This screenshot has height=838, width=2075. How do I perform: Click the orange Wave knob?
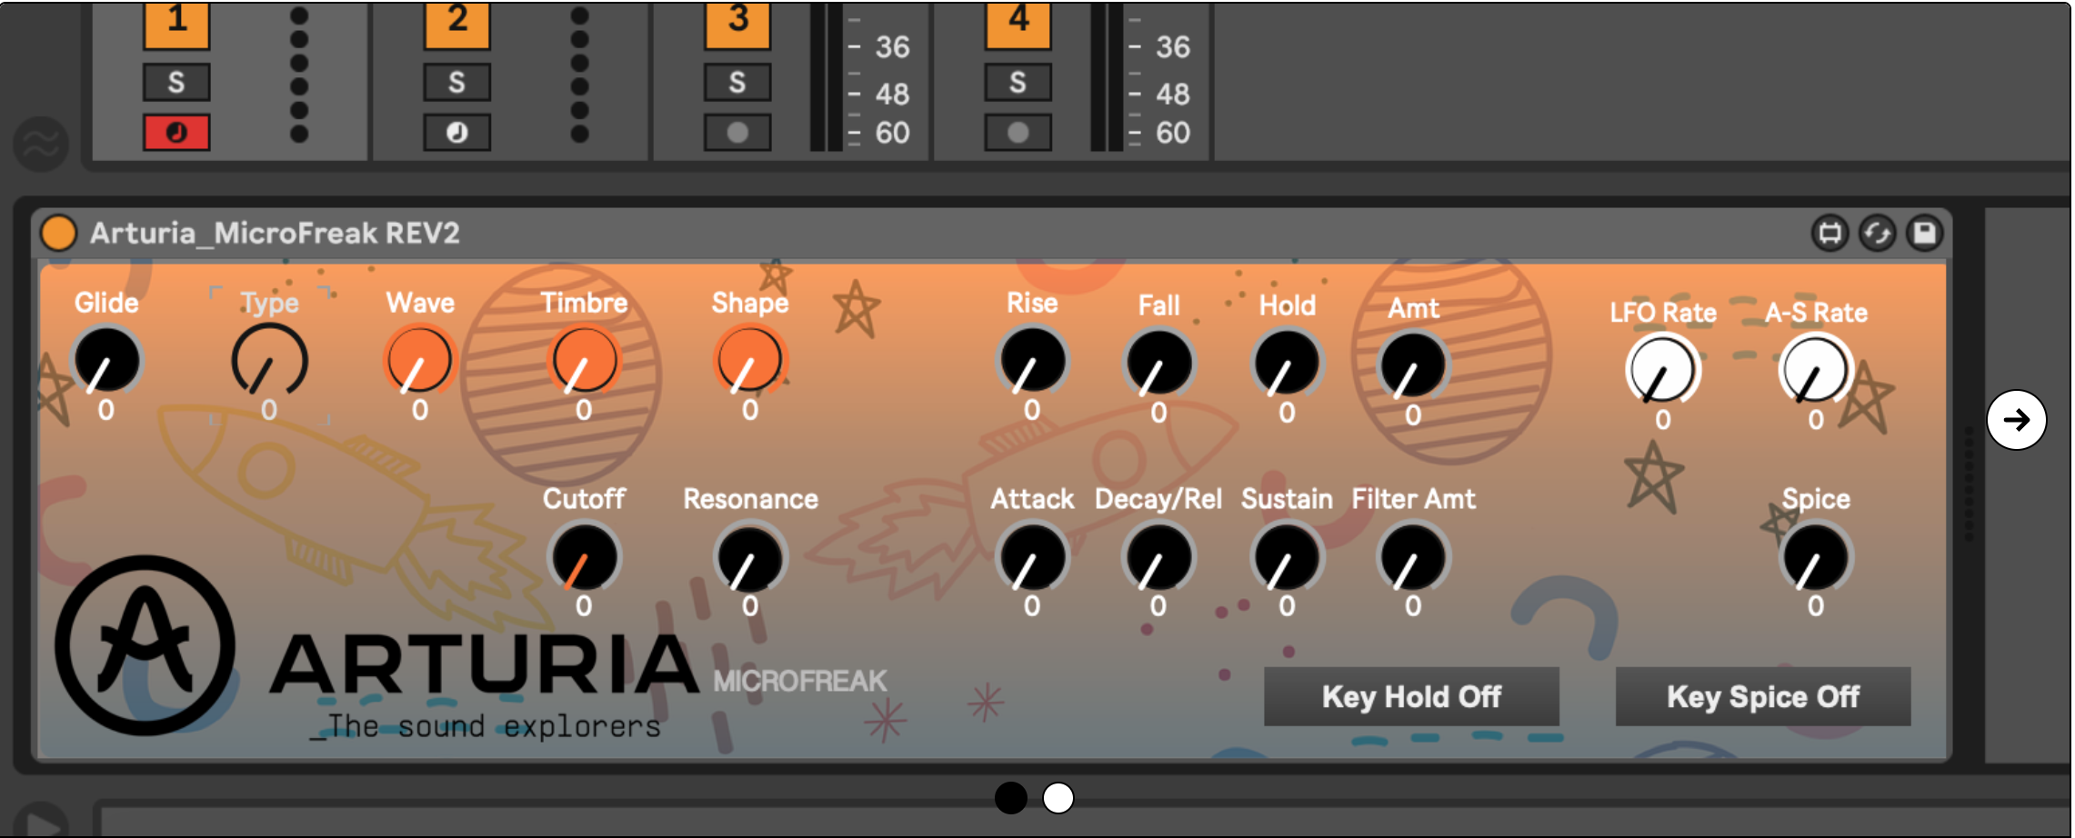pos(419,362)
